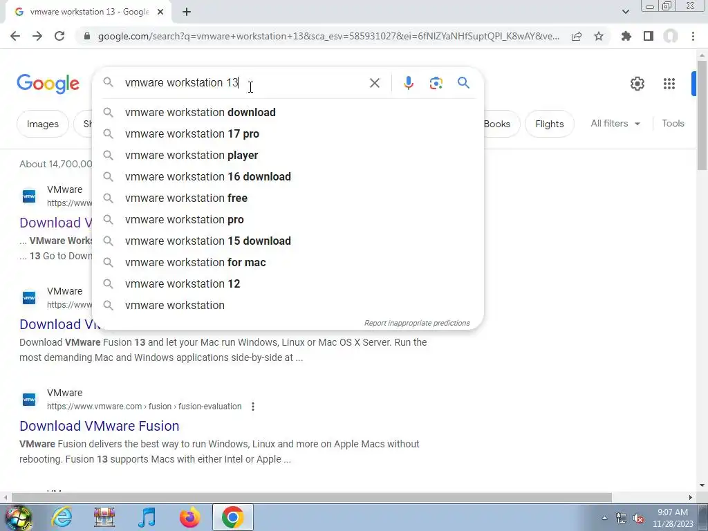The width and height of the screenshot is (708, 531).
Task: Close the vmware workstation 13 tab
Action: tap(160, 12)
